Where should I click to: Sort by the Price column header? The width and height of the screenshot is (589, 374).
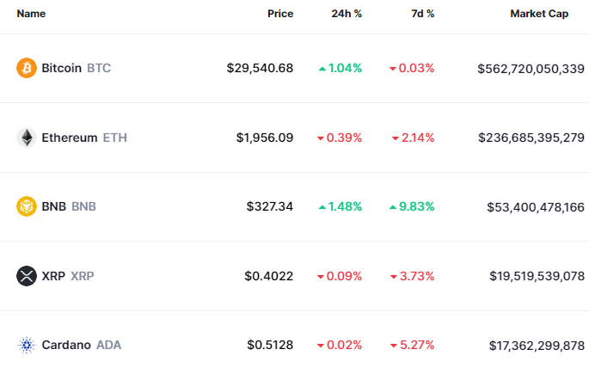tap(279, 14)
